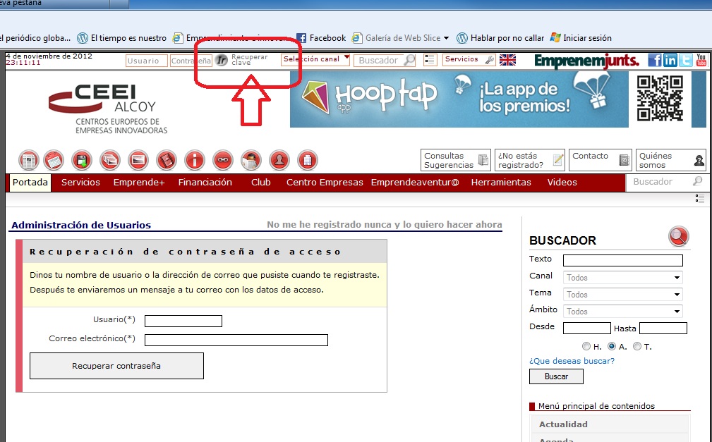Open the YouTube channel icon

click(700, 61)
